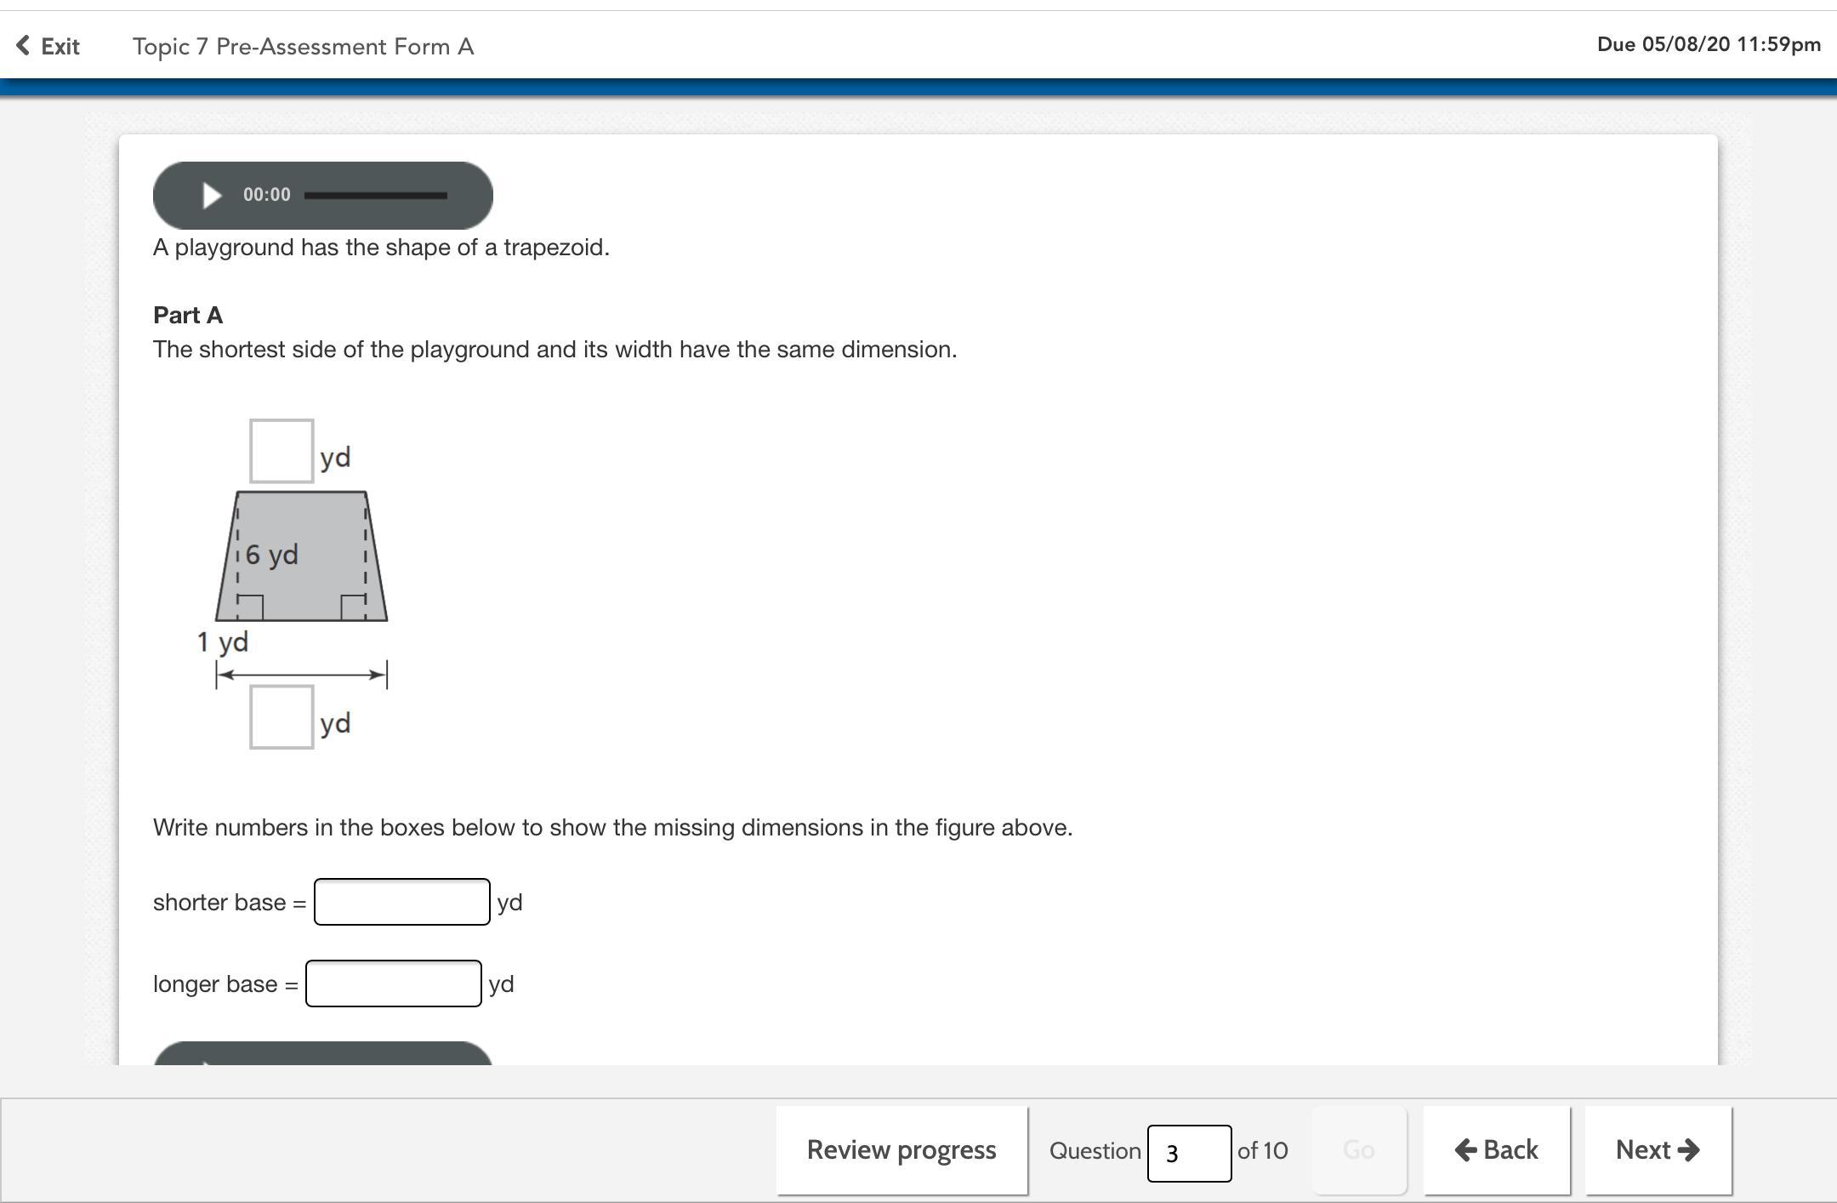
Task: Play the audio narration for the question
Action: pyautogui.click(x=212, y=196)
